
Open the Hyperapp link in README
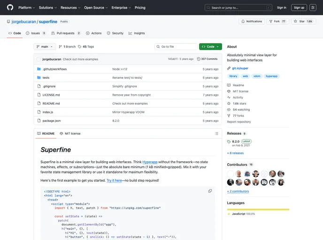150,162
